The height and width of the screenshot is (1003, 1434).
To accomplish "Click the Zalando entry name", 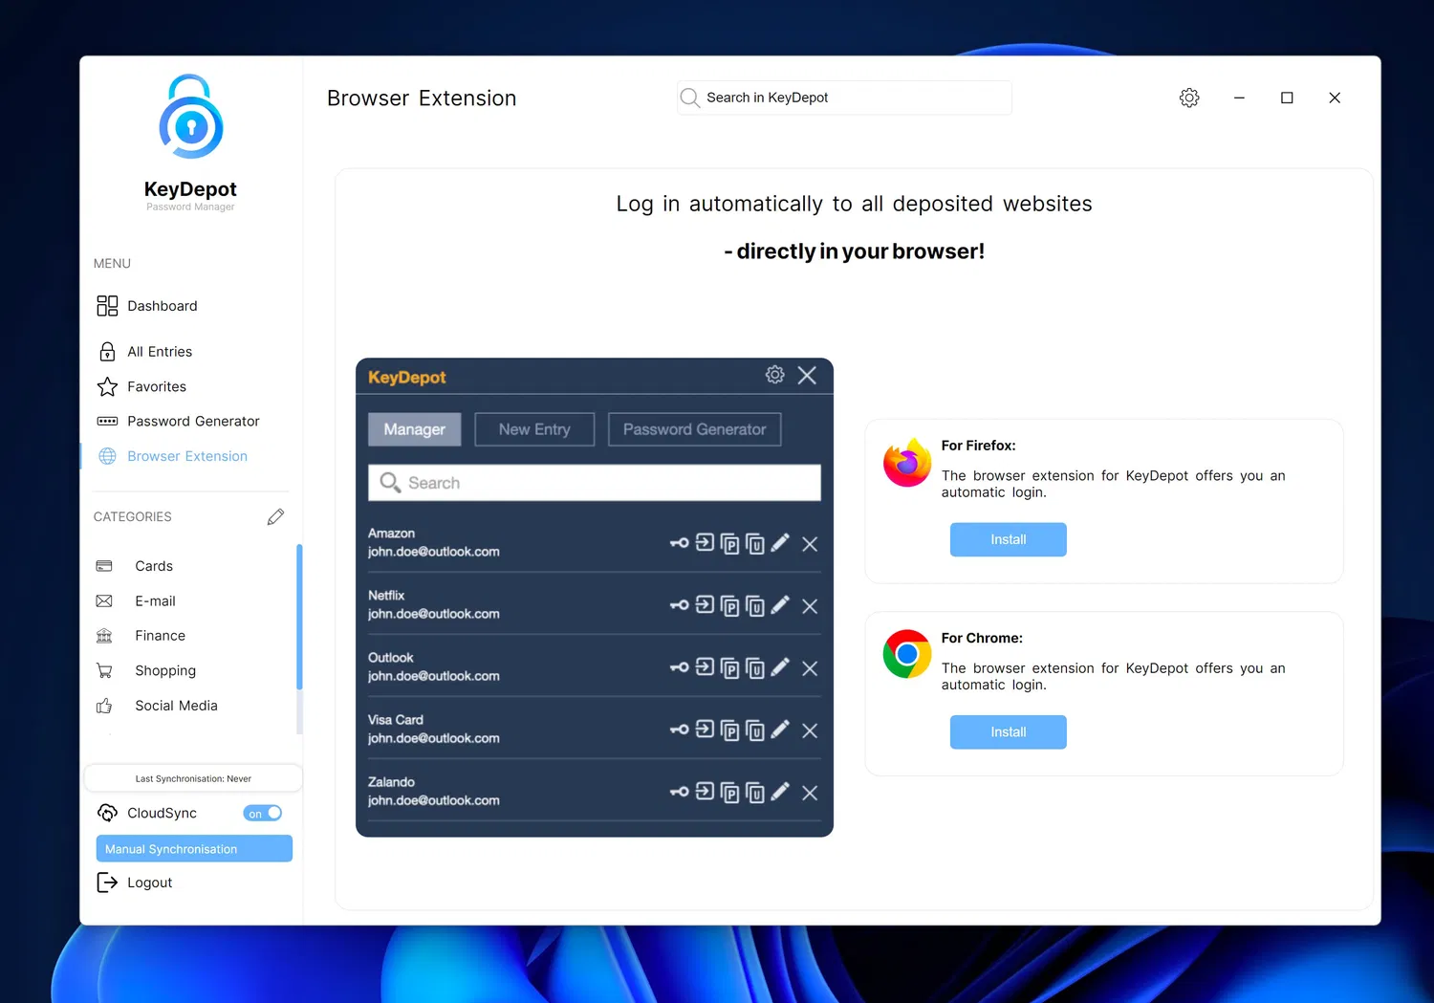I will click(391, 782).
